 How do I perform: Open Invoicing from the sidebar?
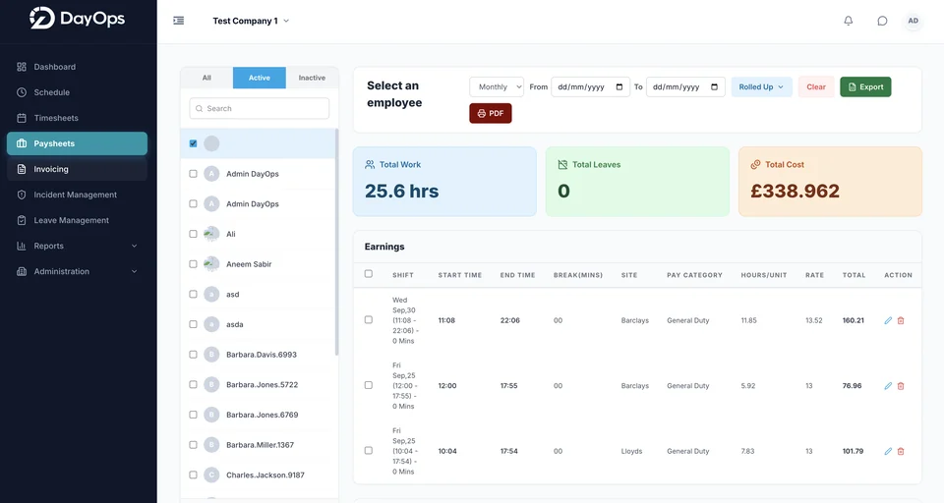(x=77, y=169)
